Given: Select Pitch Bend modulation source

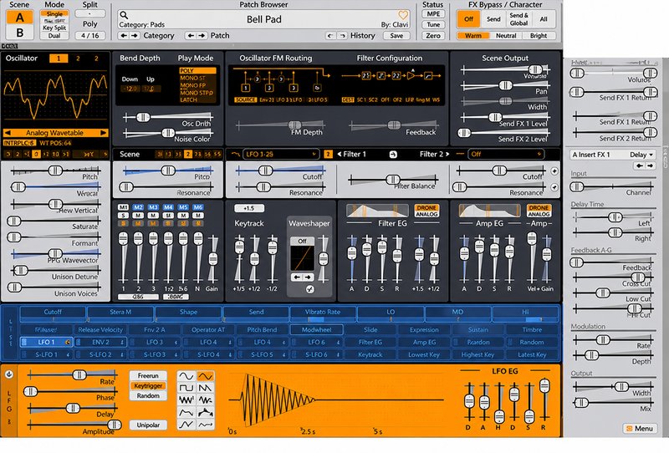Looking at the screenshot, I should [262, 330].
